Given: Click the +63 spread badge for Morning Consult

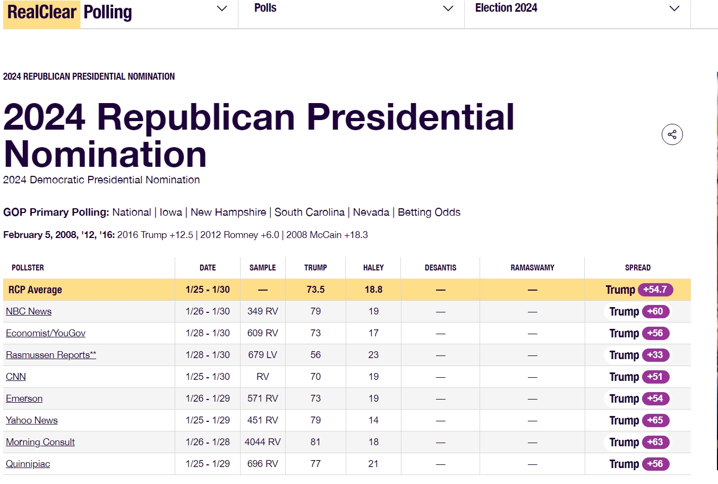Looking at the screenshot, I should (x=655, y=442).
